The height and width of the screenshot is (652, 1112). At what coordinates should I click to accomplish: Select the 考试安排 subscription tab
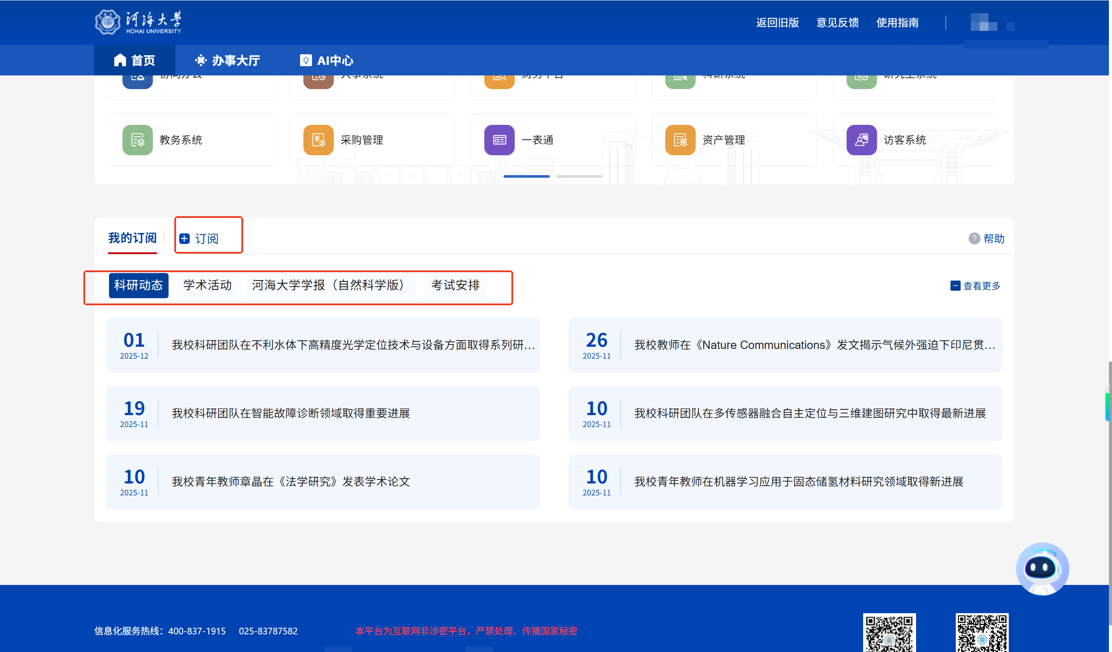pos(455,285)
